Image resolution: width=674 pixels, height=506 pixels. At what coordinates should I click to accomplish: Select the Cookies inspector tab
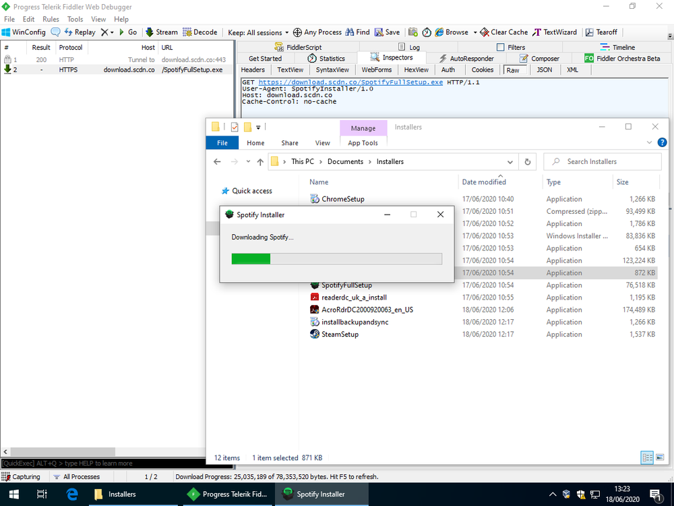coord(483,69)
